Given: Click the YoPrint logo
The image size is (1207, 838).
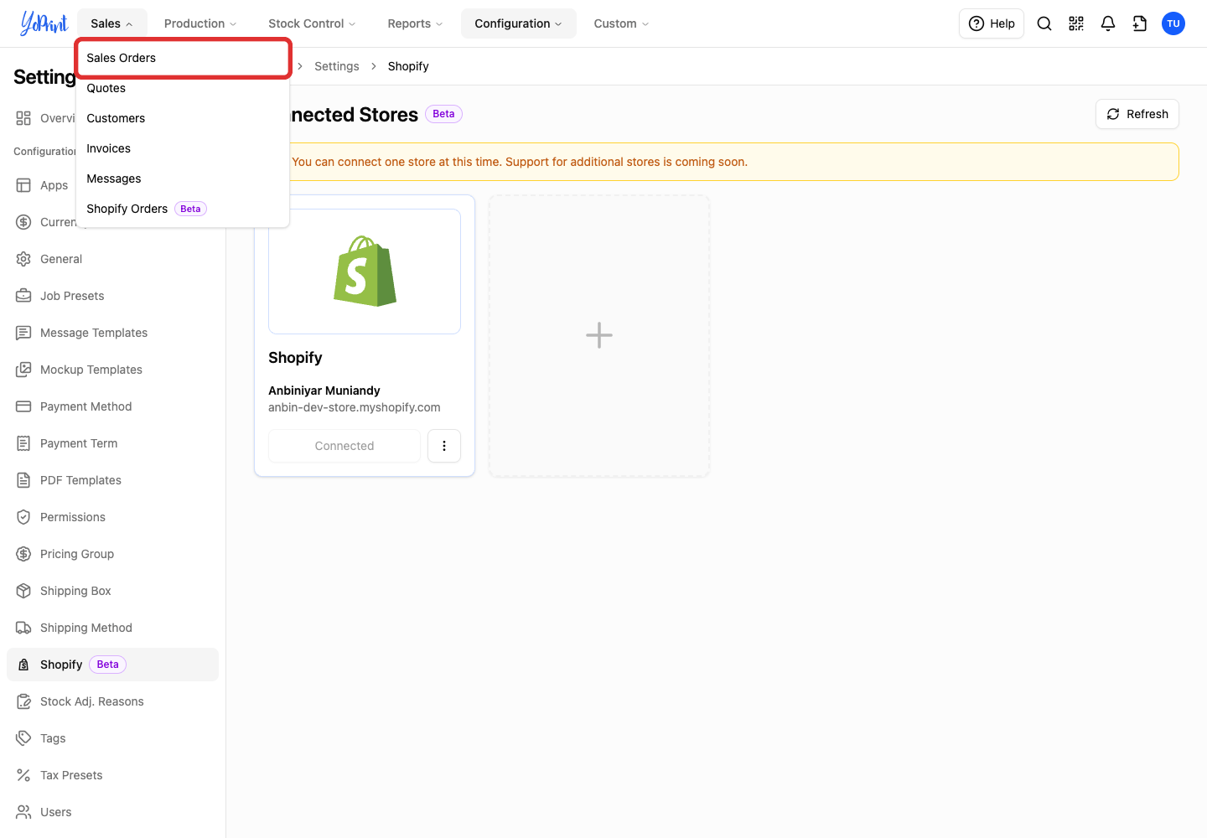Looking at the screenshot, I should point(44,23).
